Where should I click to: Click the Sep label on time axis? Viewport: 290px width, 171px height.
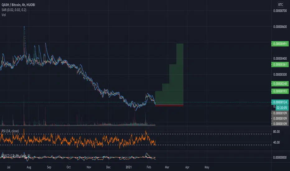[x=49, y=167]
